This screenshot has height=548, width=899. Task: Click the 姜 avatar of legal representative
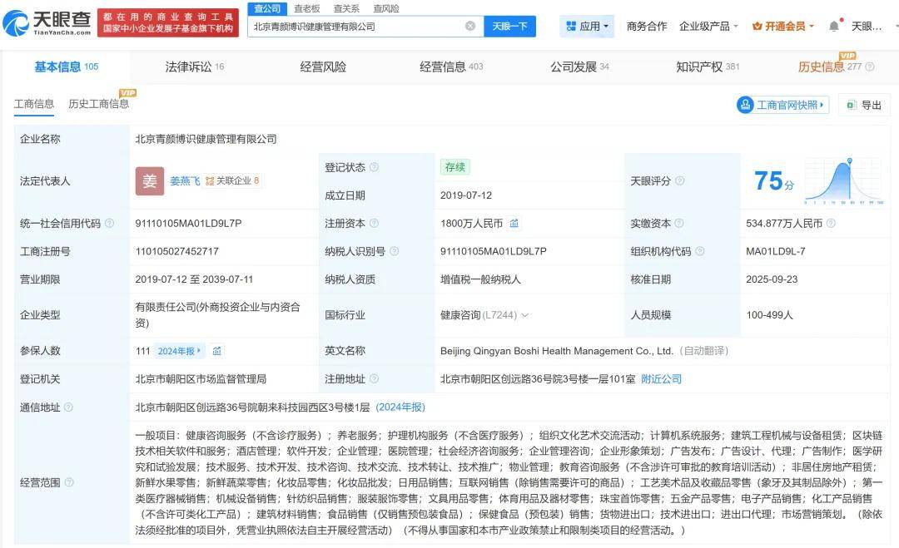tap(150, 181)
